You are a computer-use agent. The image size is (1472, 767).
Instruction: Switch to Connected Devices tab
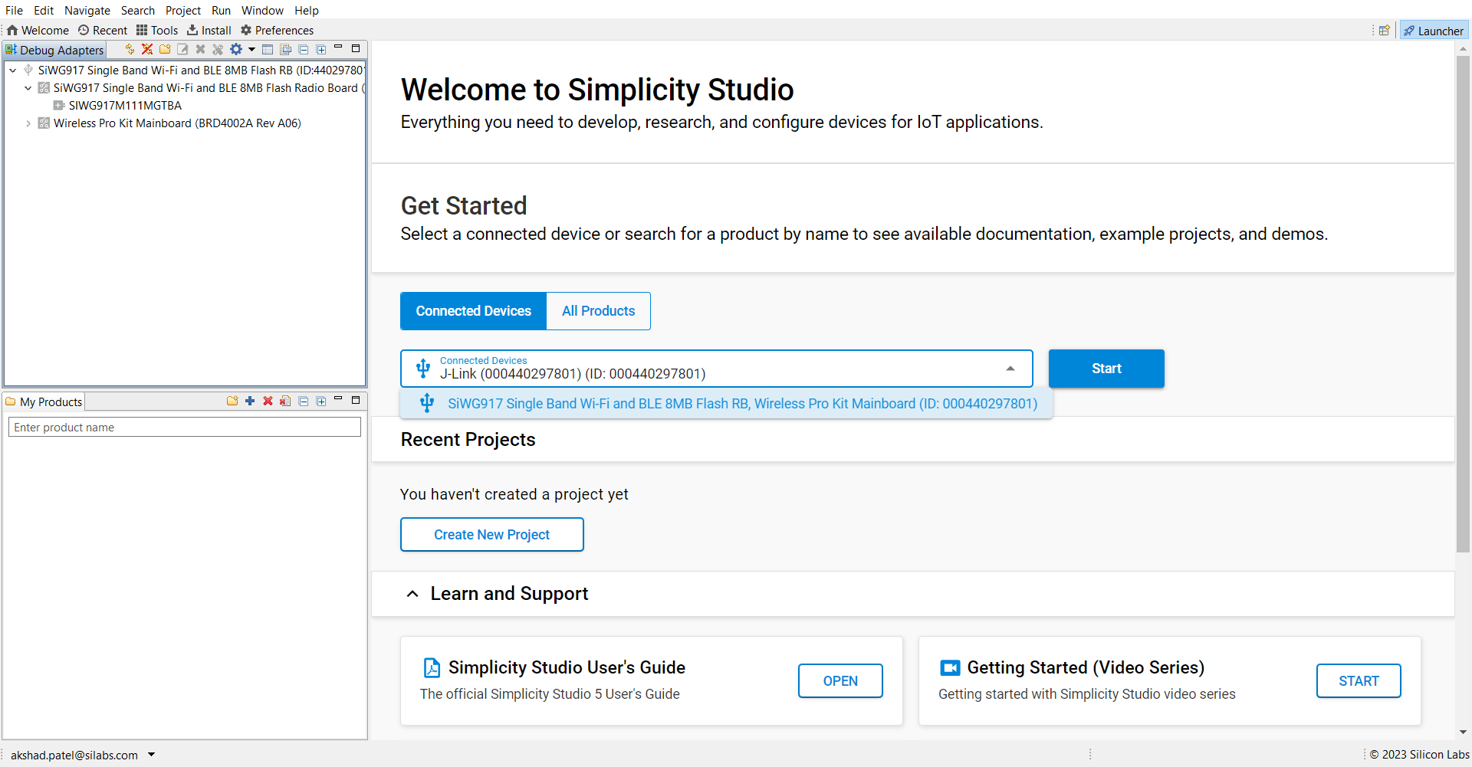coord(473,311)
